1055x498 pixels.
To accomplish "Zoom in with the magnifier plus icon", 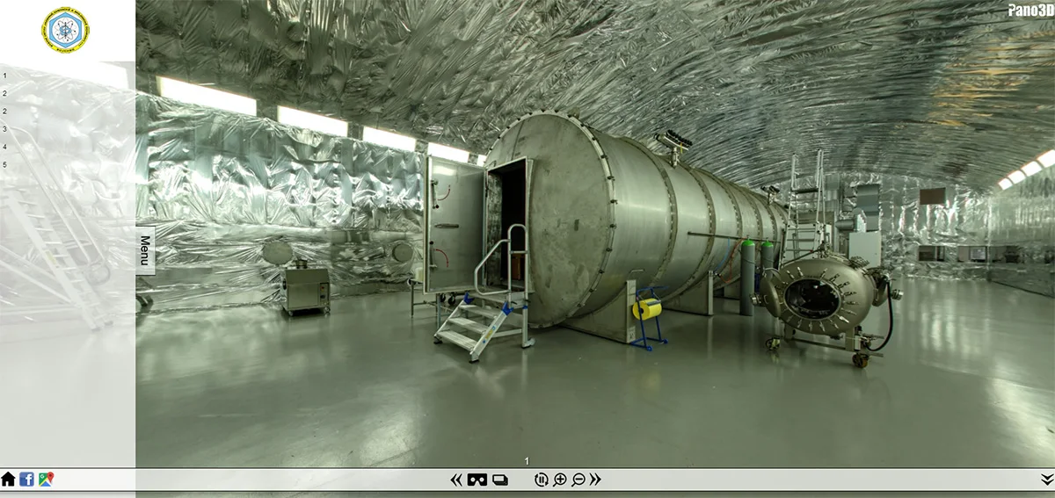I will pyautogui.click(x=560, y=480).
